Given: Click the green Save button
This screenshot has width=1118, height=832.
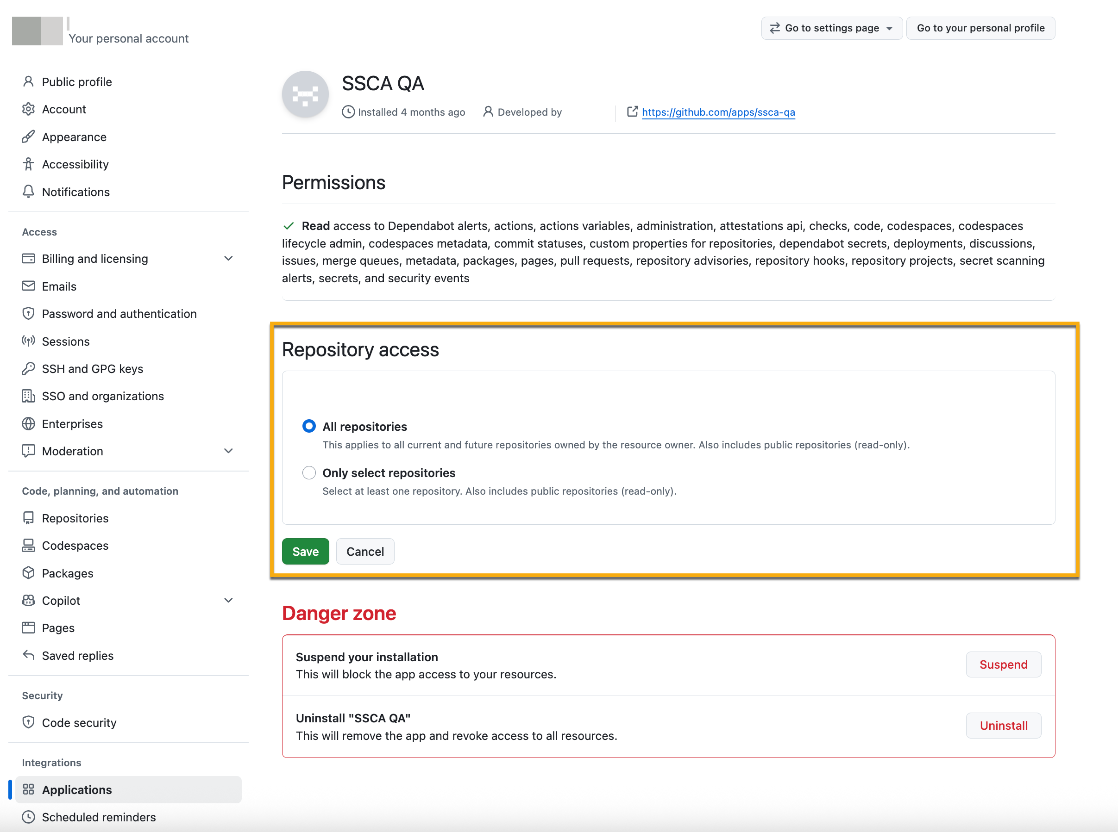Looking at the screenshot, I should coord(306,552).
